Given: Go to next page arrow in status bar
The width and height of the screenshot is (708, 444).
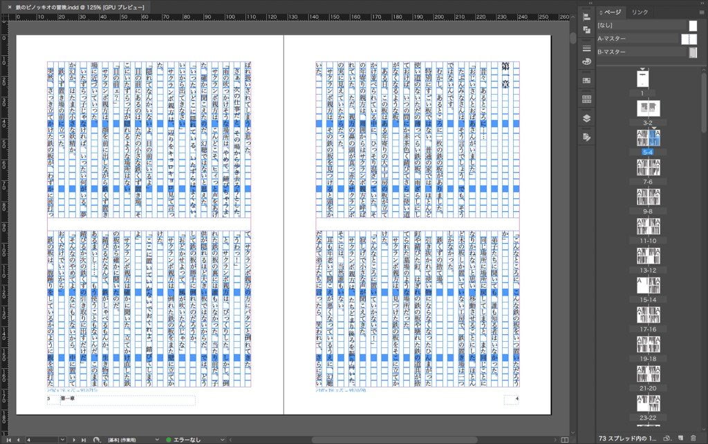Looking at the screenshot, I should [74, 439].
